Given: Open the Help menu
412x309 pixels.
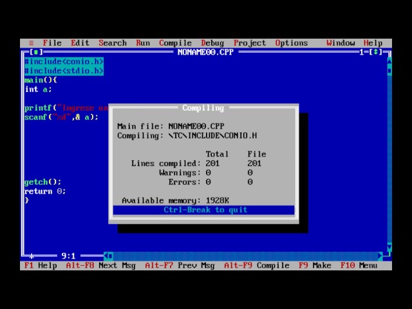Looking at the screenshot, I should pyautogui.click(x=373, y=43).
